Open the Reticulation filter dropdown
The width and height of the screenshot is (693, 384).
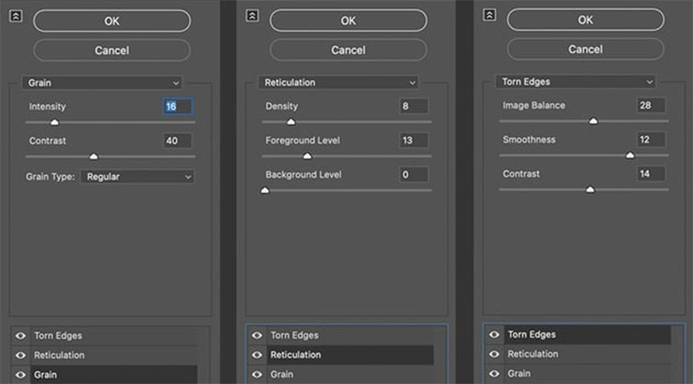[x=338, y=82]
